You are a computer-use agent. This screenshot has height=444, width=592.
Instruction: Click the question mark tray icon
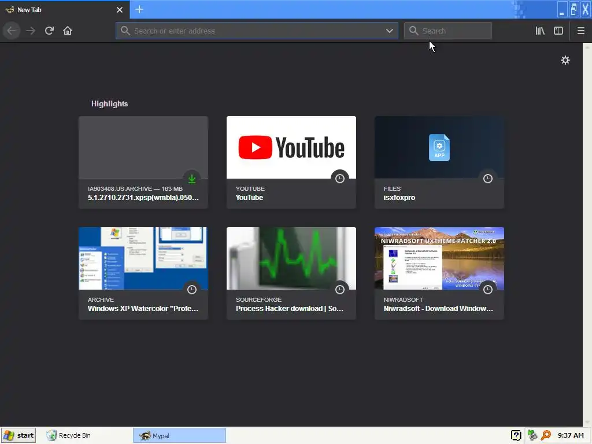(516, 435)
